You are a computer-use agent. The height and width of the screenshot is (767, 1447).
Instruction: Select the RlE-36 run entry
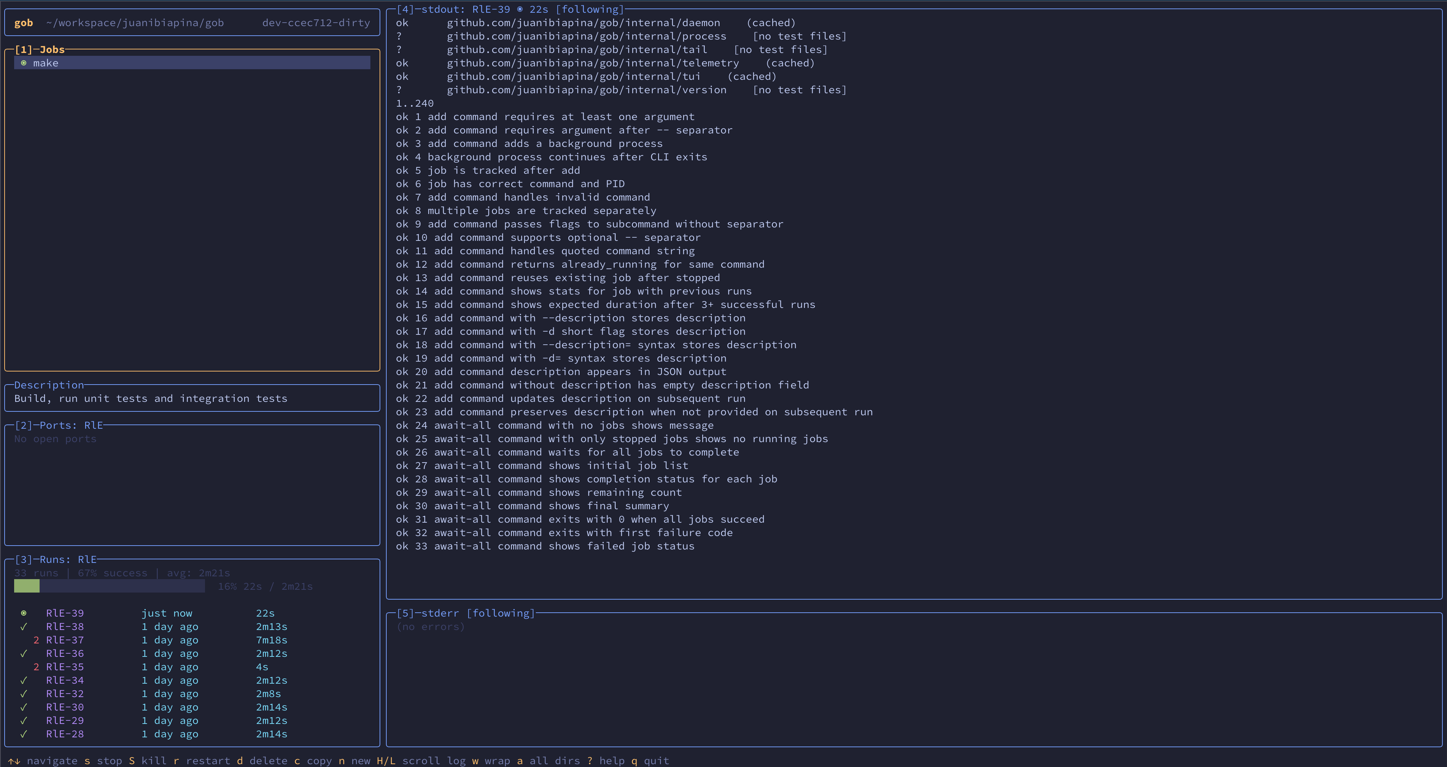65,653
